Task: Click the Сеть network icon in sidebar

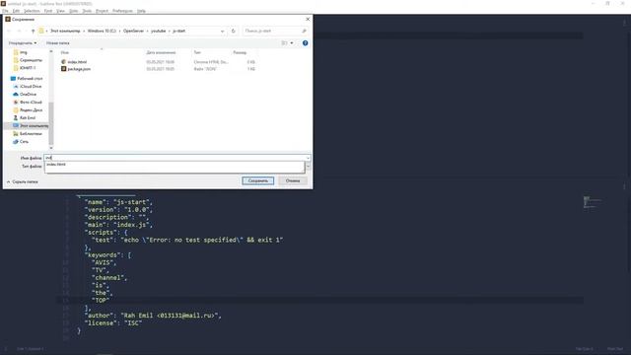Action: click(x=16, y=142)
